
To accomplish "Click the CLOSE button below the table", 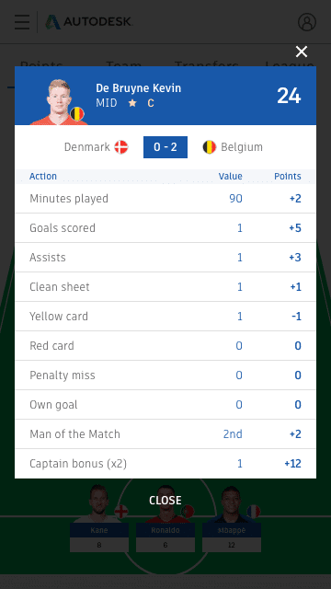I will pyautogui.click(x=165, y=501).
